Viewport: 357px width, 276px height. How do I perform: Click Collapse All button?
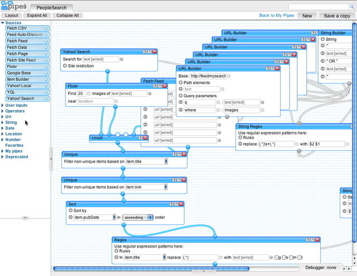[67, 15]
